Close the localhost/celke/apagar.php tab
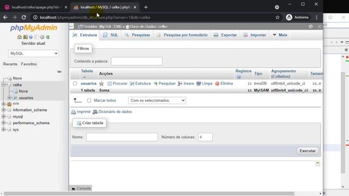The width and height of the screenshot is (349, 196). coord(66,7)
